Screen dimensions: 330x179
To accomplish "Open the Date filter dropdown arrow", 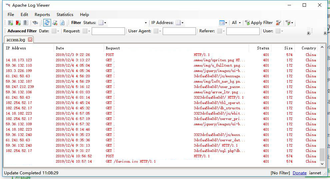I will pos(58,31).
